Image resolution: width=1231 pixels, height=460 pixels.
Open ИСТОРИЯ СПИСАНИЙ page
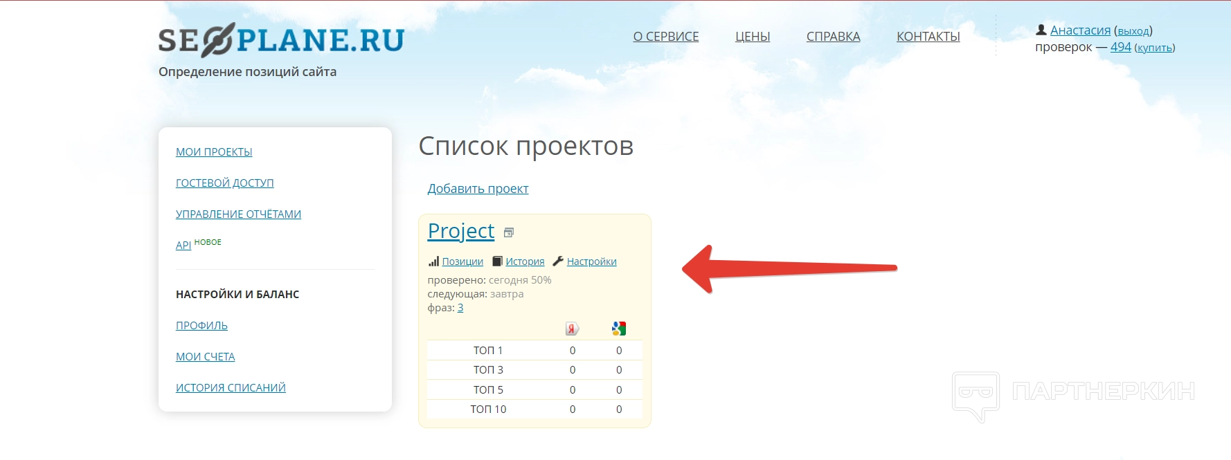coord(231,388)
